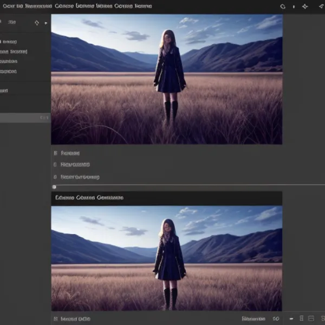
Task: Open the highlighted row's control in the left sidebar
Action: (44, 118)
